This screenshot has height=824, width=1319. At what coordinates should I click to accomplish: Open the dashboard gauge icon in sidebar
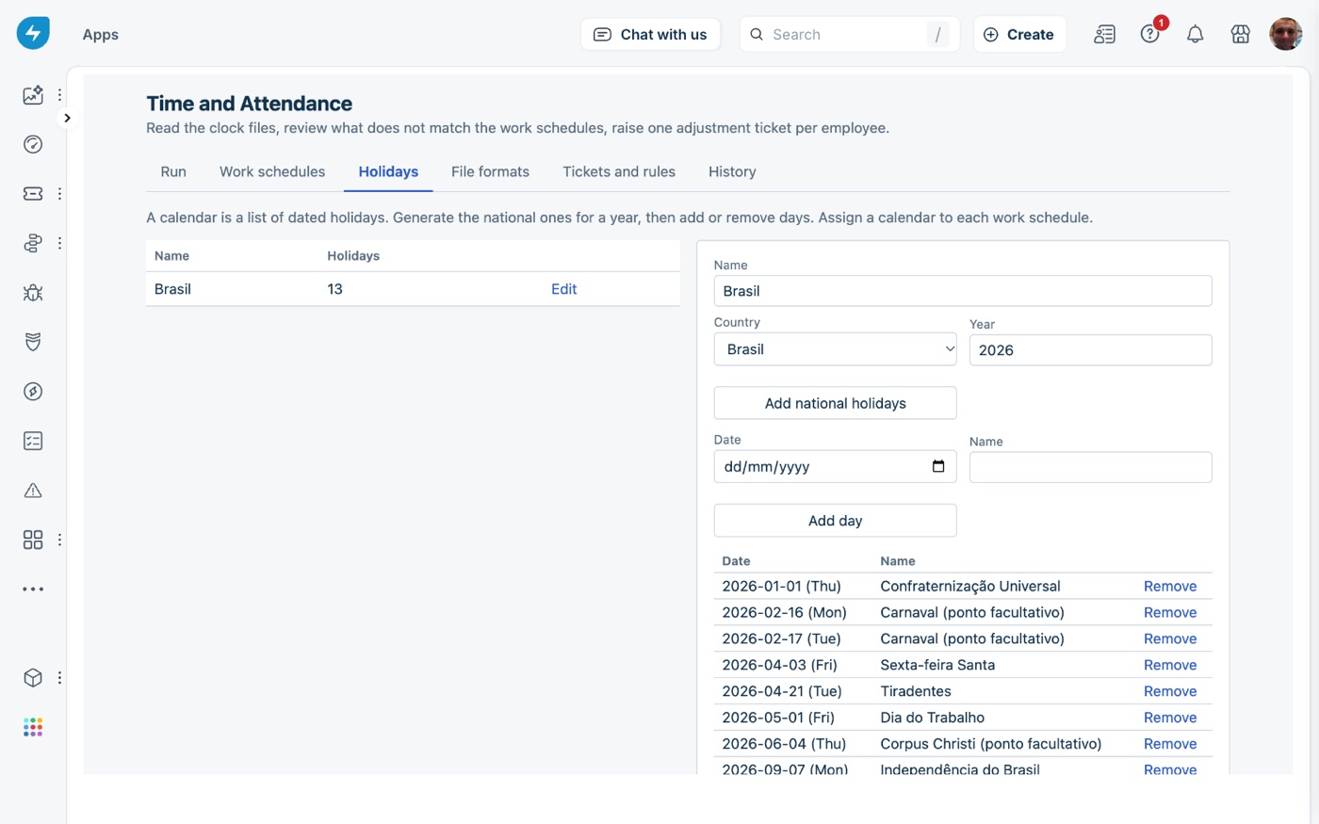point(33,144)
